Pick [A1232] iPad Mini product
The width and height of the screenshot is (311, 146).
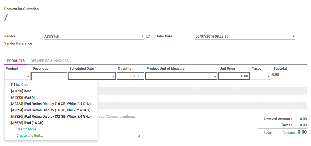25,98
